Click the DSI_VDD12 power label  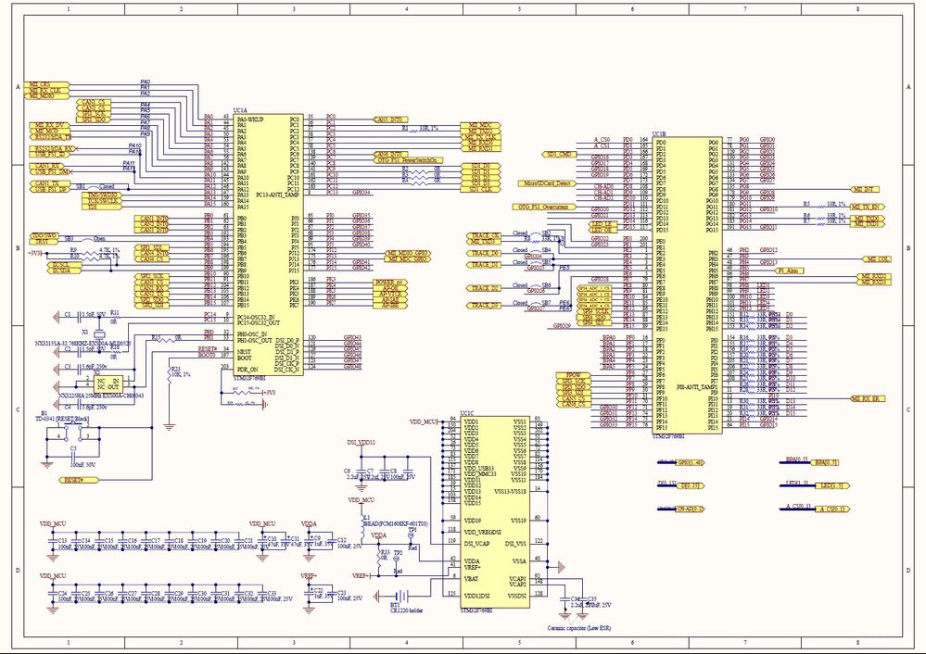click(361, 443)
